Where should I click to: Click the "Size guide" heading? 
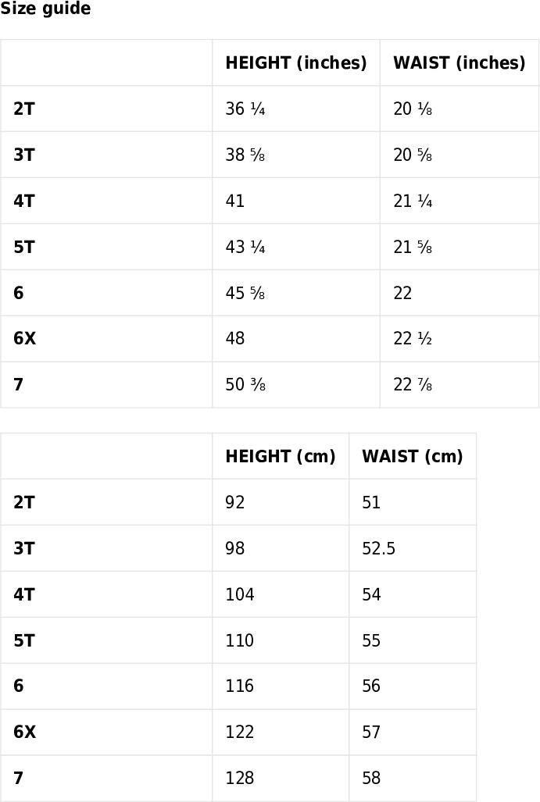pyautogui.click(x=45, y=9)
